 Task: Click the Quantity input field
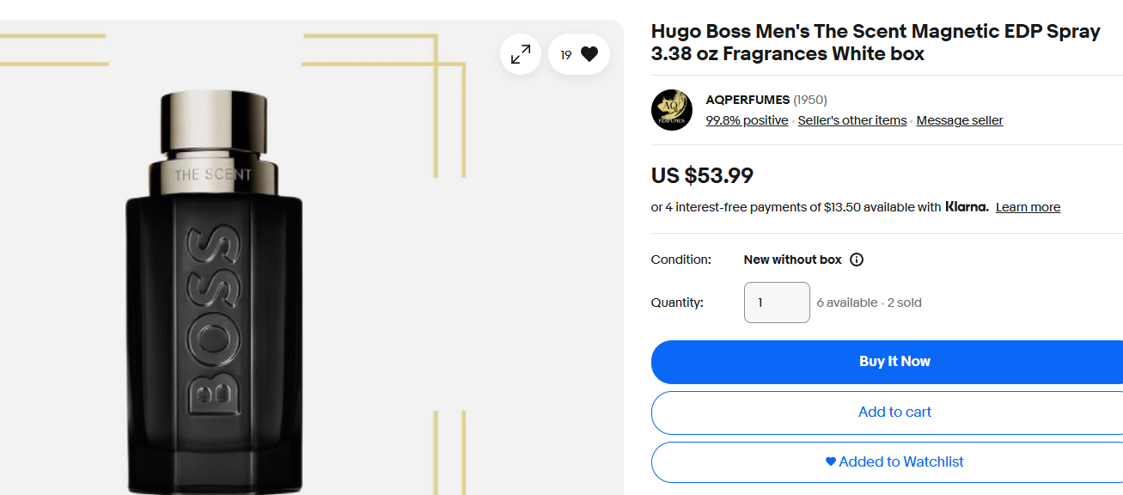777,302
